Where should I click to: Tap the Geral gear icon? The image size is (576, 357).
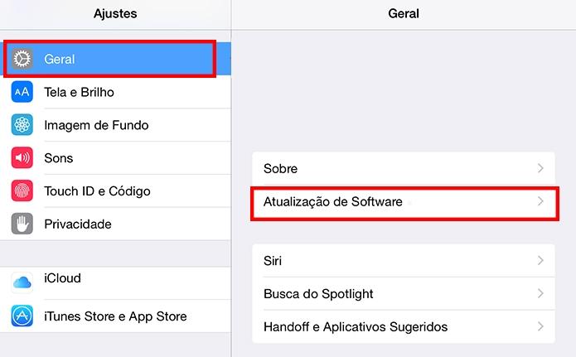click(x=22, y=59)
